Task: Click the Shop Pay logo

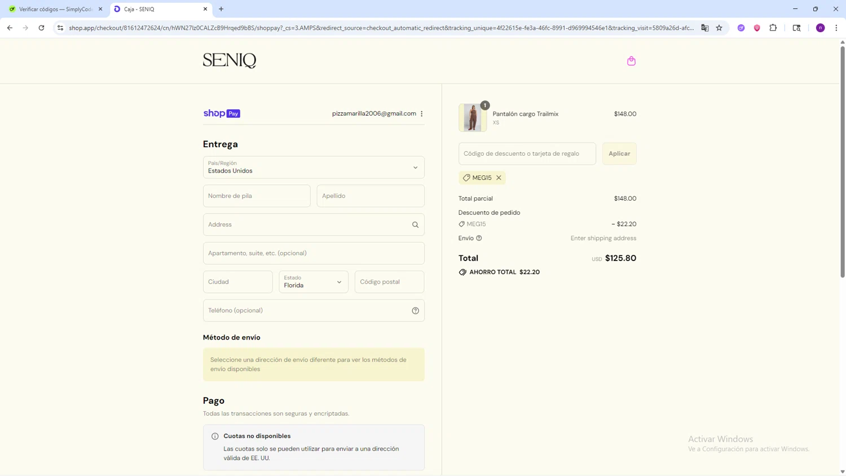Action: 222,113
